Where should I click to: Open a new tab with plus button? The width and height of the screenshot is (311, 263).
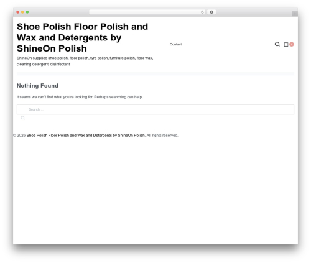point(295,14)
